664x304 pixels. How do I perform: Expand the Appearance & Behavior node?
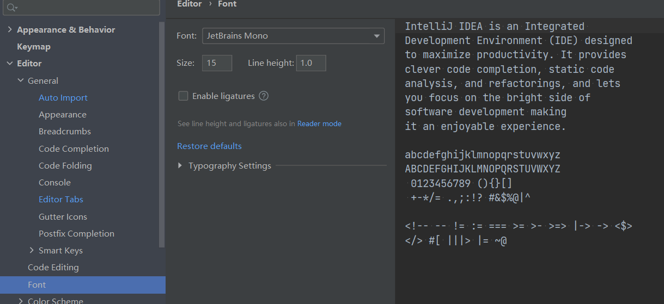[10, 30]
